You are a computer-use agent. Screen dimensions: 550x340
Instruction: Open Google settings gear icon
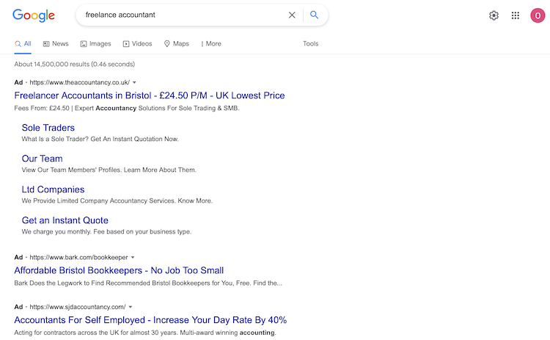(x=494, y=15)
